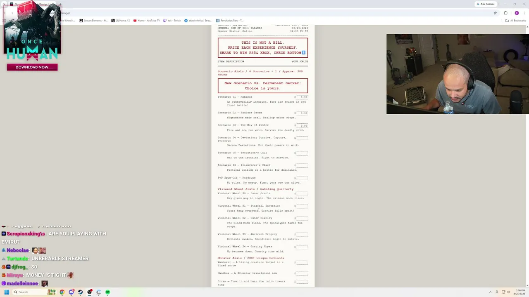The width and height of the screenshot is (529, 297).
Task: Click the Visional Wheel S0 Lunar Oracle price field
Action: tap(302, 193)
